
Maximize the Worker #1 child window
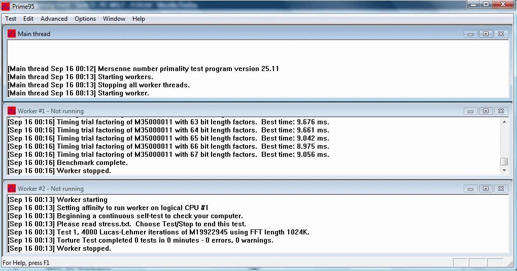pyautogui.click(x=486, y=111)
